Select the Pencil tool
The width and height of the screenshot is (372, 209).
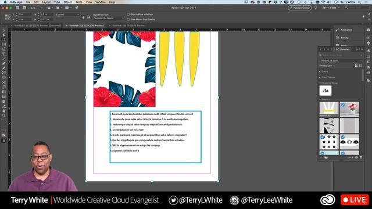[x=4, y=69]
